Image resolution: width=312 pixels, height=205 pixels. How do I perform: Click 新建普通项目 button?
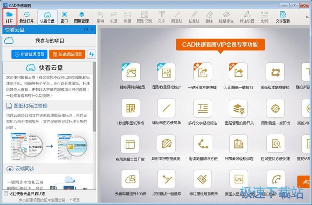(29, 54)
